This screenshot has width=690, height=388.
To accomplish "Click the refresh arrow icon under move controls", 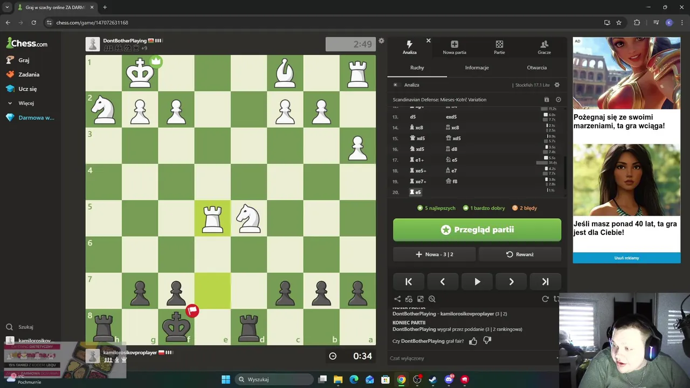I will pyautogui.click(x=545, y=299).
